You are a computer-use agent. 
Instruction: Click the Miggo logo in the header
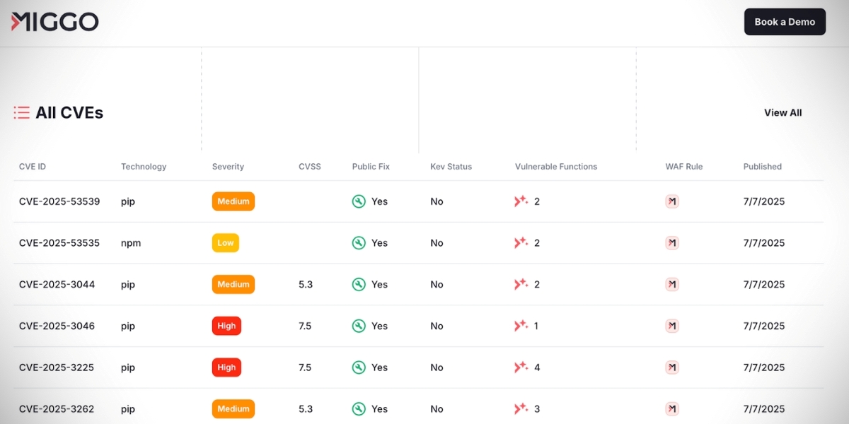[x=54, y=22]
